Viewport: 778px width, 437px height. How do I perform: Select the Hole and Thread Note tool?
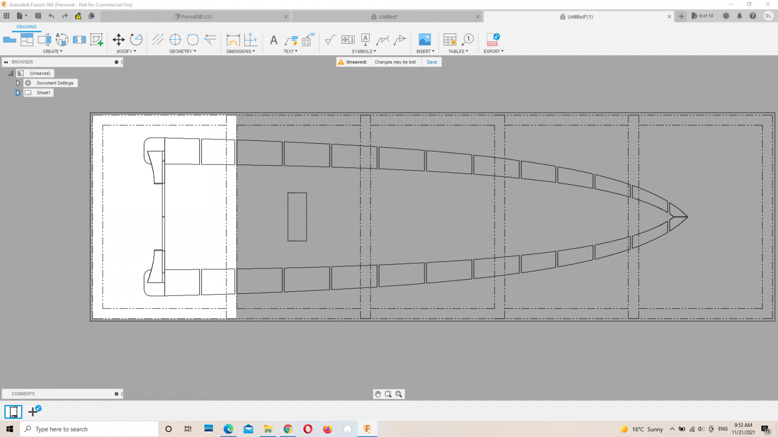pyautogui.click(x=308, y=39)
